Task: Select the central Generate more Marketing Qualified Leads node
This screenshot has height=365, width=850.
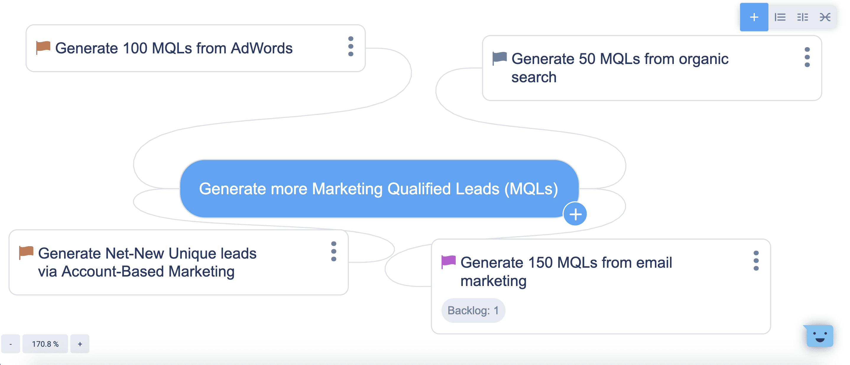Action: point(379,189)
